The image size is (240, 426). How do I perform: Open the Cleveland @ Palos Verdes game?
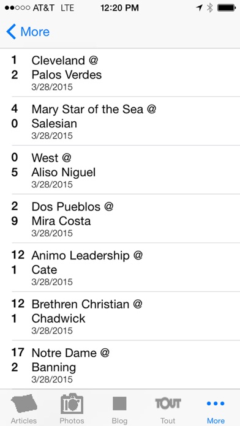pos(120,73)
